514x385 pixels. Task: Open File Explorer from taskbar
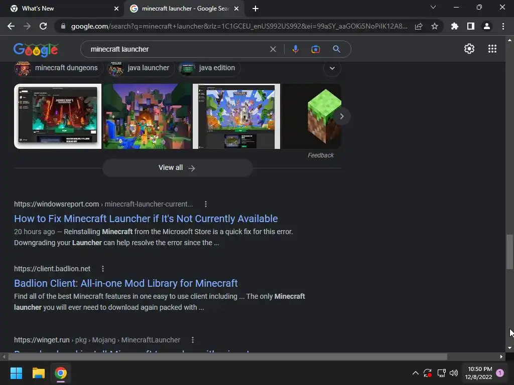tap(38, 373)
